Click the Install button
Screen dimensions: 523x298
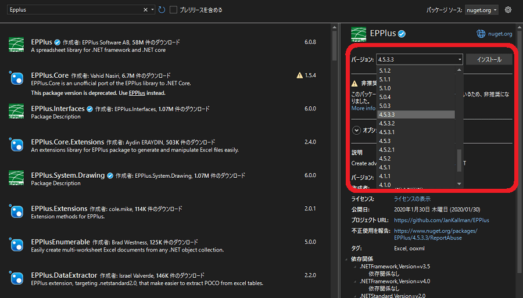coord(489,59)
